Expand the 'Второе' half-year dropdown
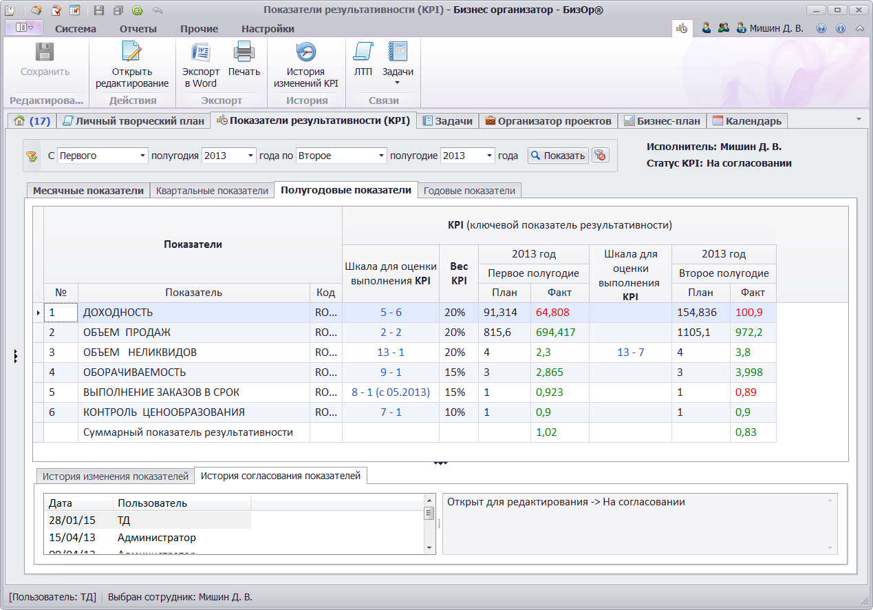This screenshot has width=873, height=610. click(381, 156)
